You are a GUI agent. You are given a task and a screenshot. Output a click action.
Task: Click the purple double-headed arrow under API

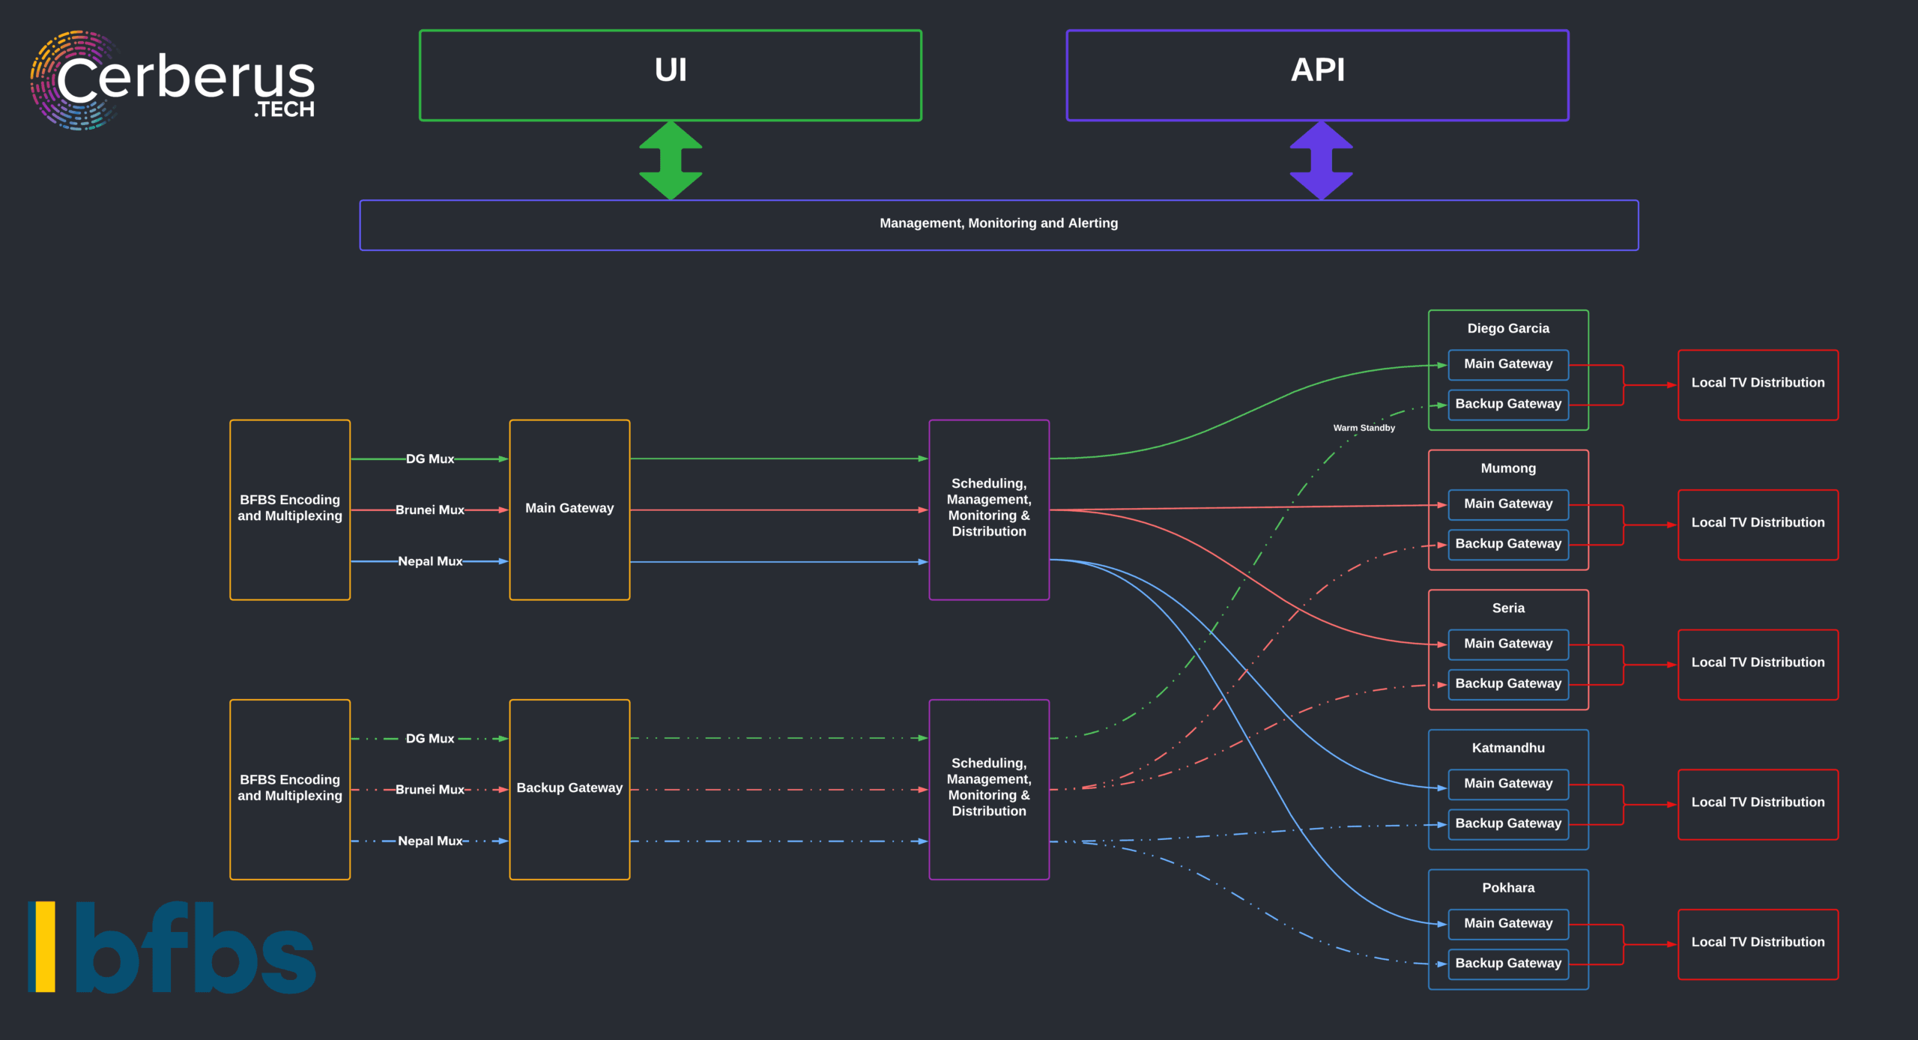coord(1321,160)
